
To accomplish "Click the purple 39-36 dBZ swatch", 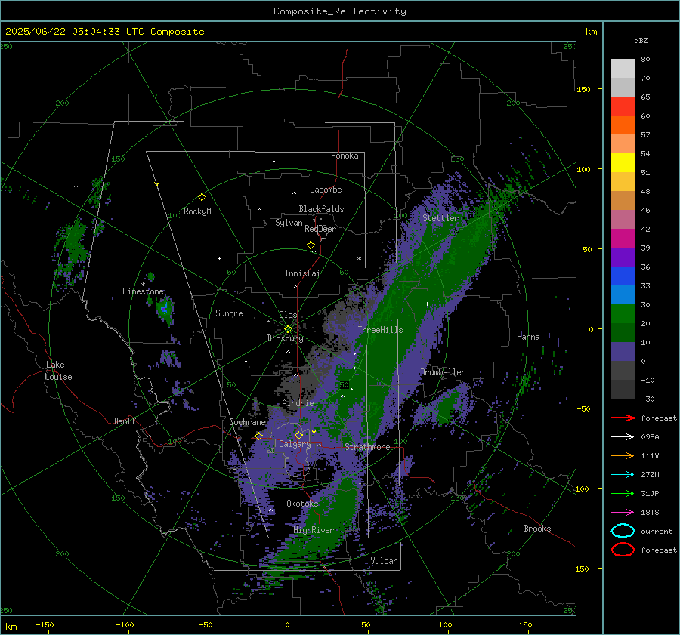I will (623, 257).
